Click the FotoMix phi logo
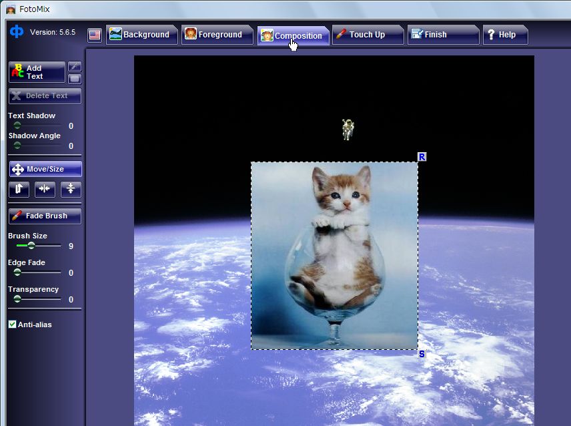Image resolution: width=571 pixels, height=426 pixels. [17, 31]
